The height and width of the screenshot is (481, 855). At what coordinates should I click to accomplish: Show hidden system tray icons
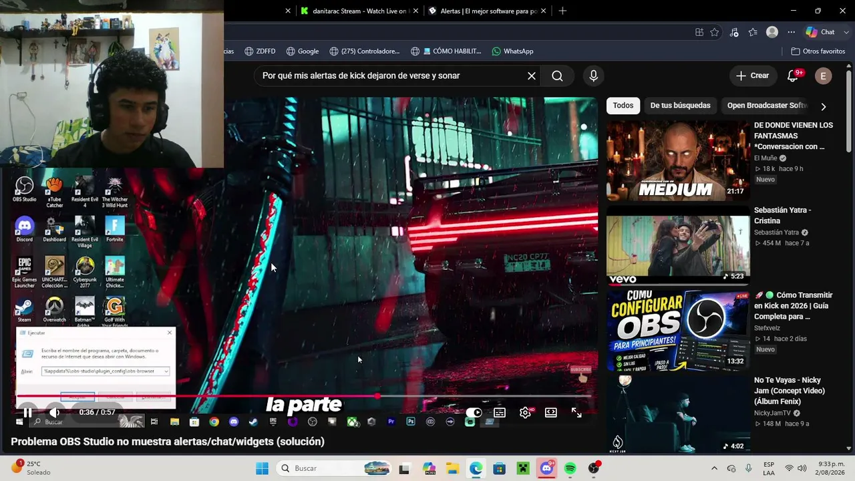pos(714,468)
